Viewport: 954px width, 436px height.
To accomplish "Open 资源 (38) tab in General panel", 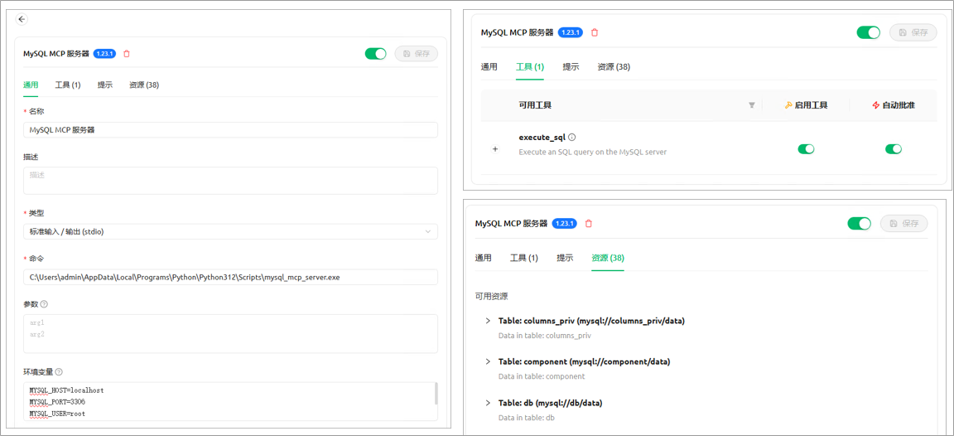I will click(143, 85).
